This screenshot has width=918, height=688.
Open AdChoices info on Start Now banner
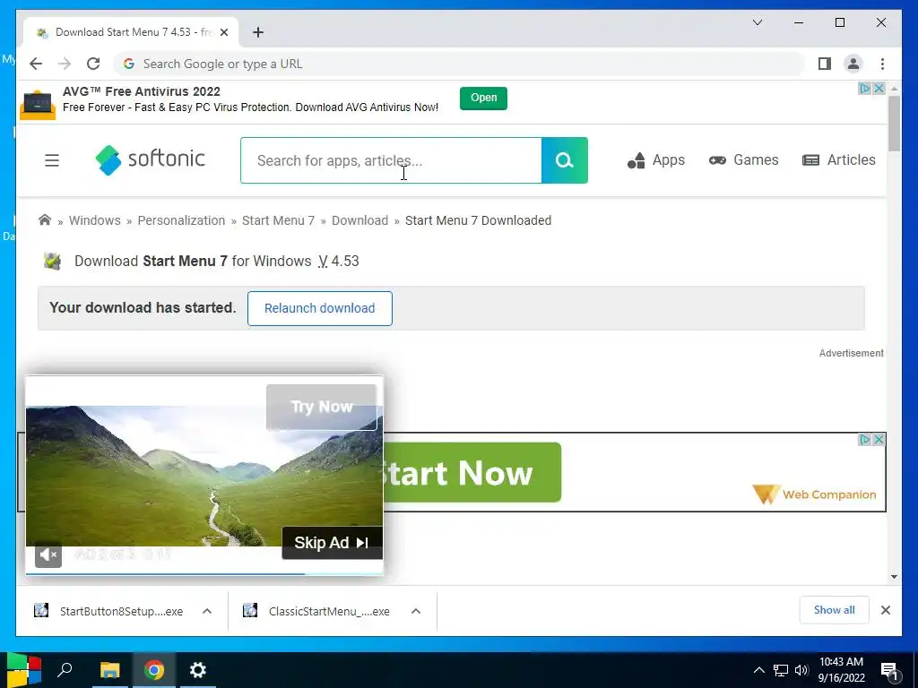865,439
